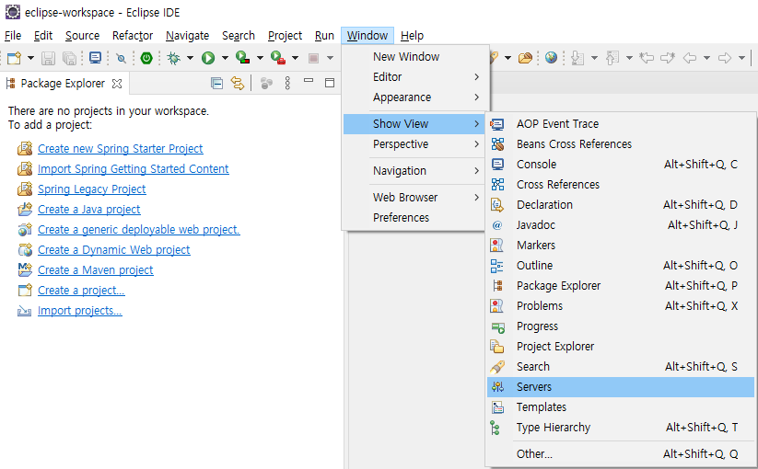Screen dimensions: 758x469
Task: Show the Beans Cross References view
Action: pos(621,144)
